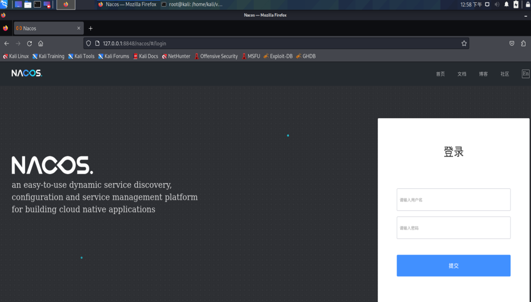Reload the current Nacos page

[x=29, y=44]
